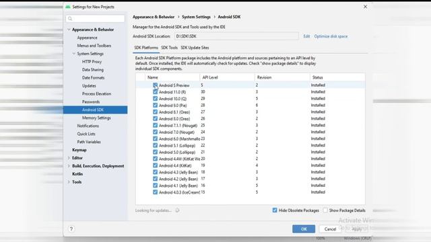Click the search magnifier icon in settings

[x=70, y=18]
